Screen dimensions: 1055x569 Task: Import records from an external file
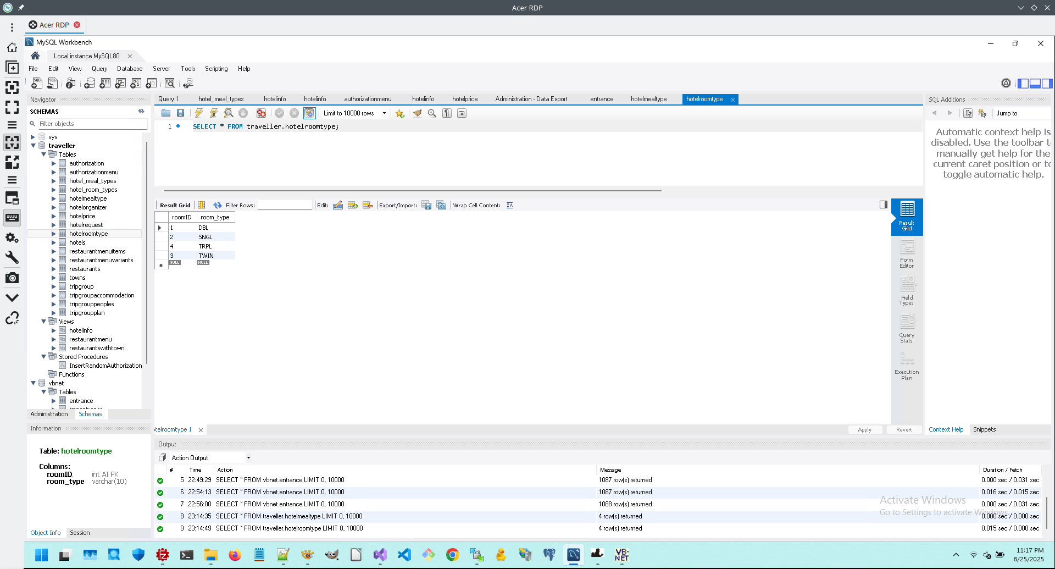441,205
